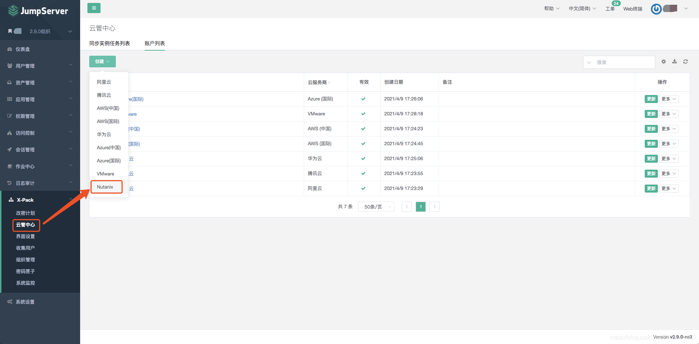Click the icon beside 访问控制

click(10, 133)
